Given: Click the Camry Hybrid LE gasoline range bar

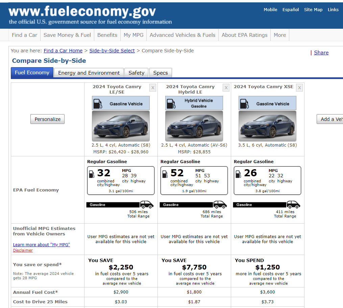Looking at the screenshot, I should (186, 205).
